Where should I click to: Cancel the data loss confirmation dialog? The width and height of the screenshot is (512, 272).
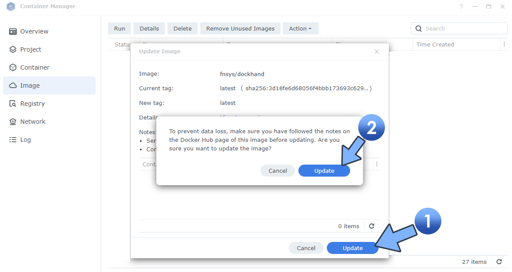[x=277, y=171]
